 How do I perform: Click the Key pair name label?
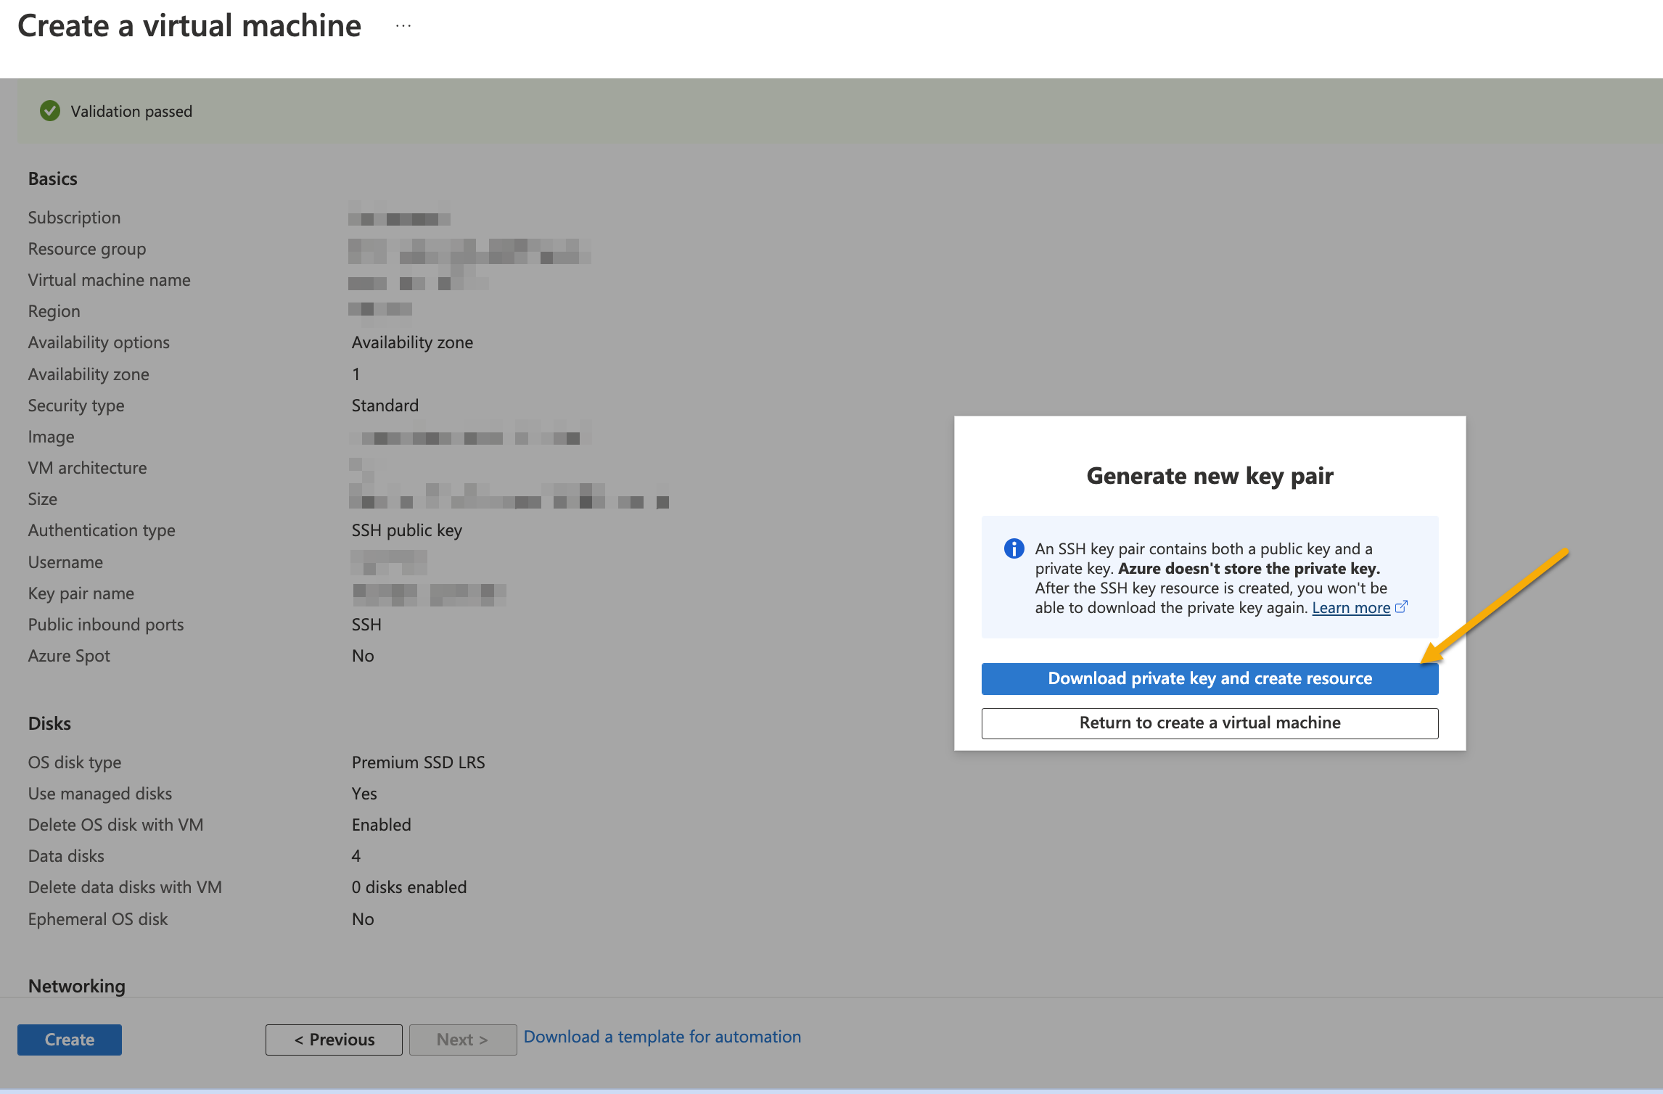click(81, 593)
